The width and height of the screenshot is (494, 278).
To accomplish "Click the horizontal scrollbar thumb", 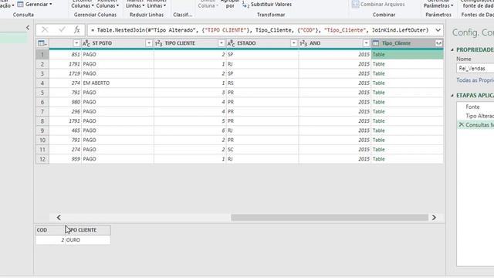I will pos(330,218).
